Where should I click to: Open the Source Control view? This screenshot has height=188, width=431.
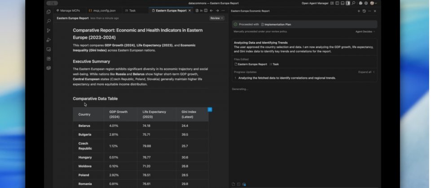click(x=48, y=30)
